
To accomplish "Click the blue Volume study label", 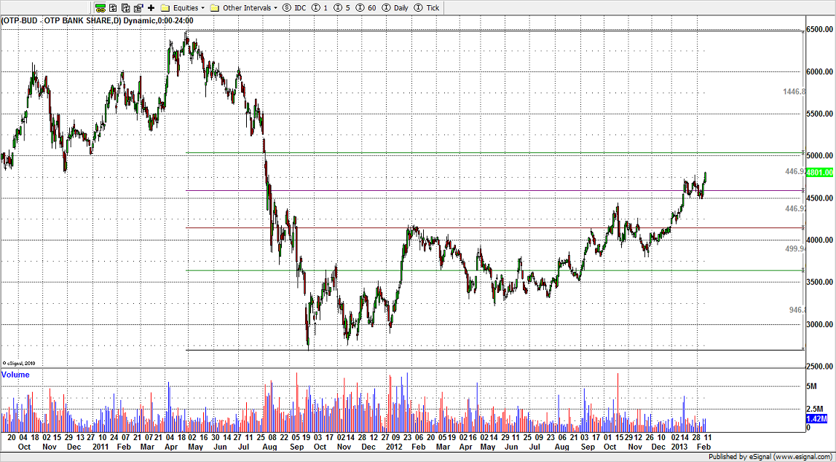I will pos(15,375).
